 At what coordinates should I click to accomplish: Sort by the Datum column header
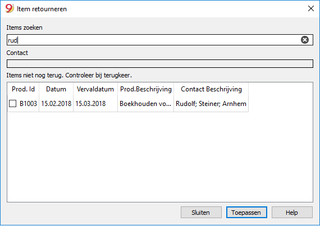click(x=56, y=89)
